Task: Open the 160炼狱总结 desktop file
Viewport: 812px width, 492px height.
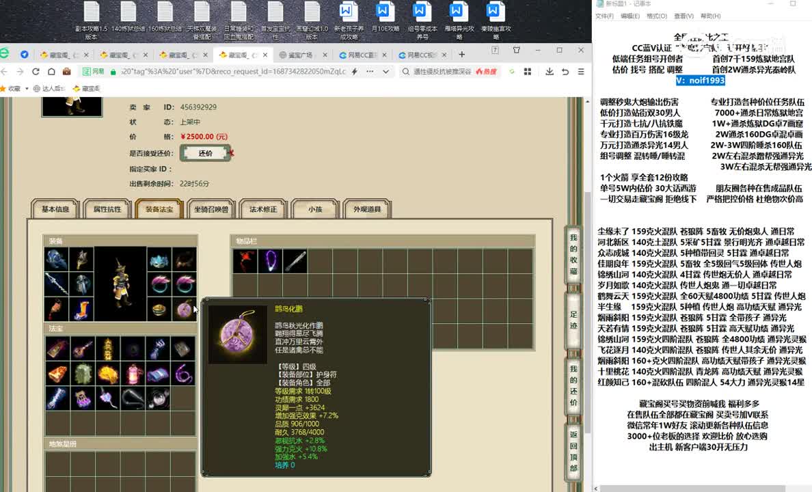Action: (x=164, y=18)
